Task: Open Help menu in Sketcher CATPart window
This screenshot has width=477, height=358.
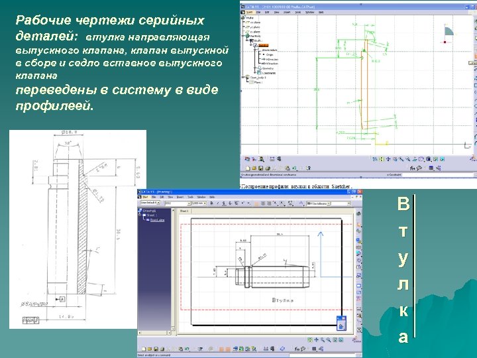Action: point(321,12)
